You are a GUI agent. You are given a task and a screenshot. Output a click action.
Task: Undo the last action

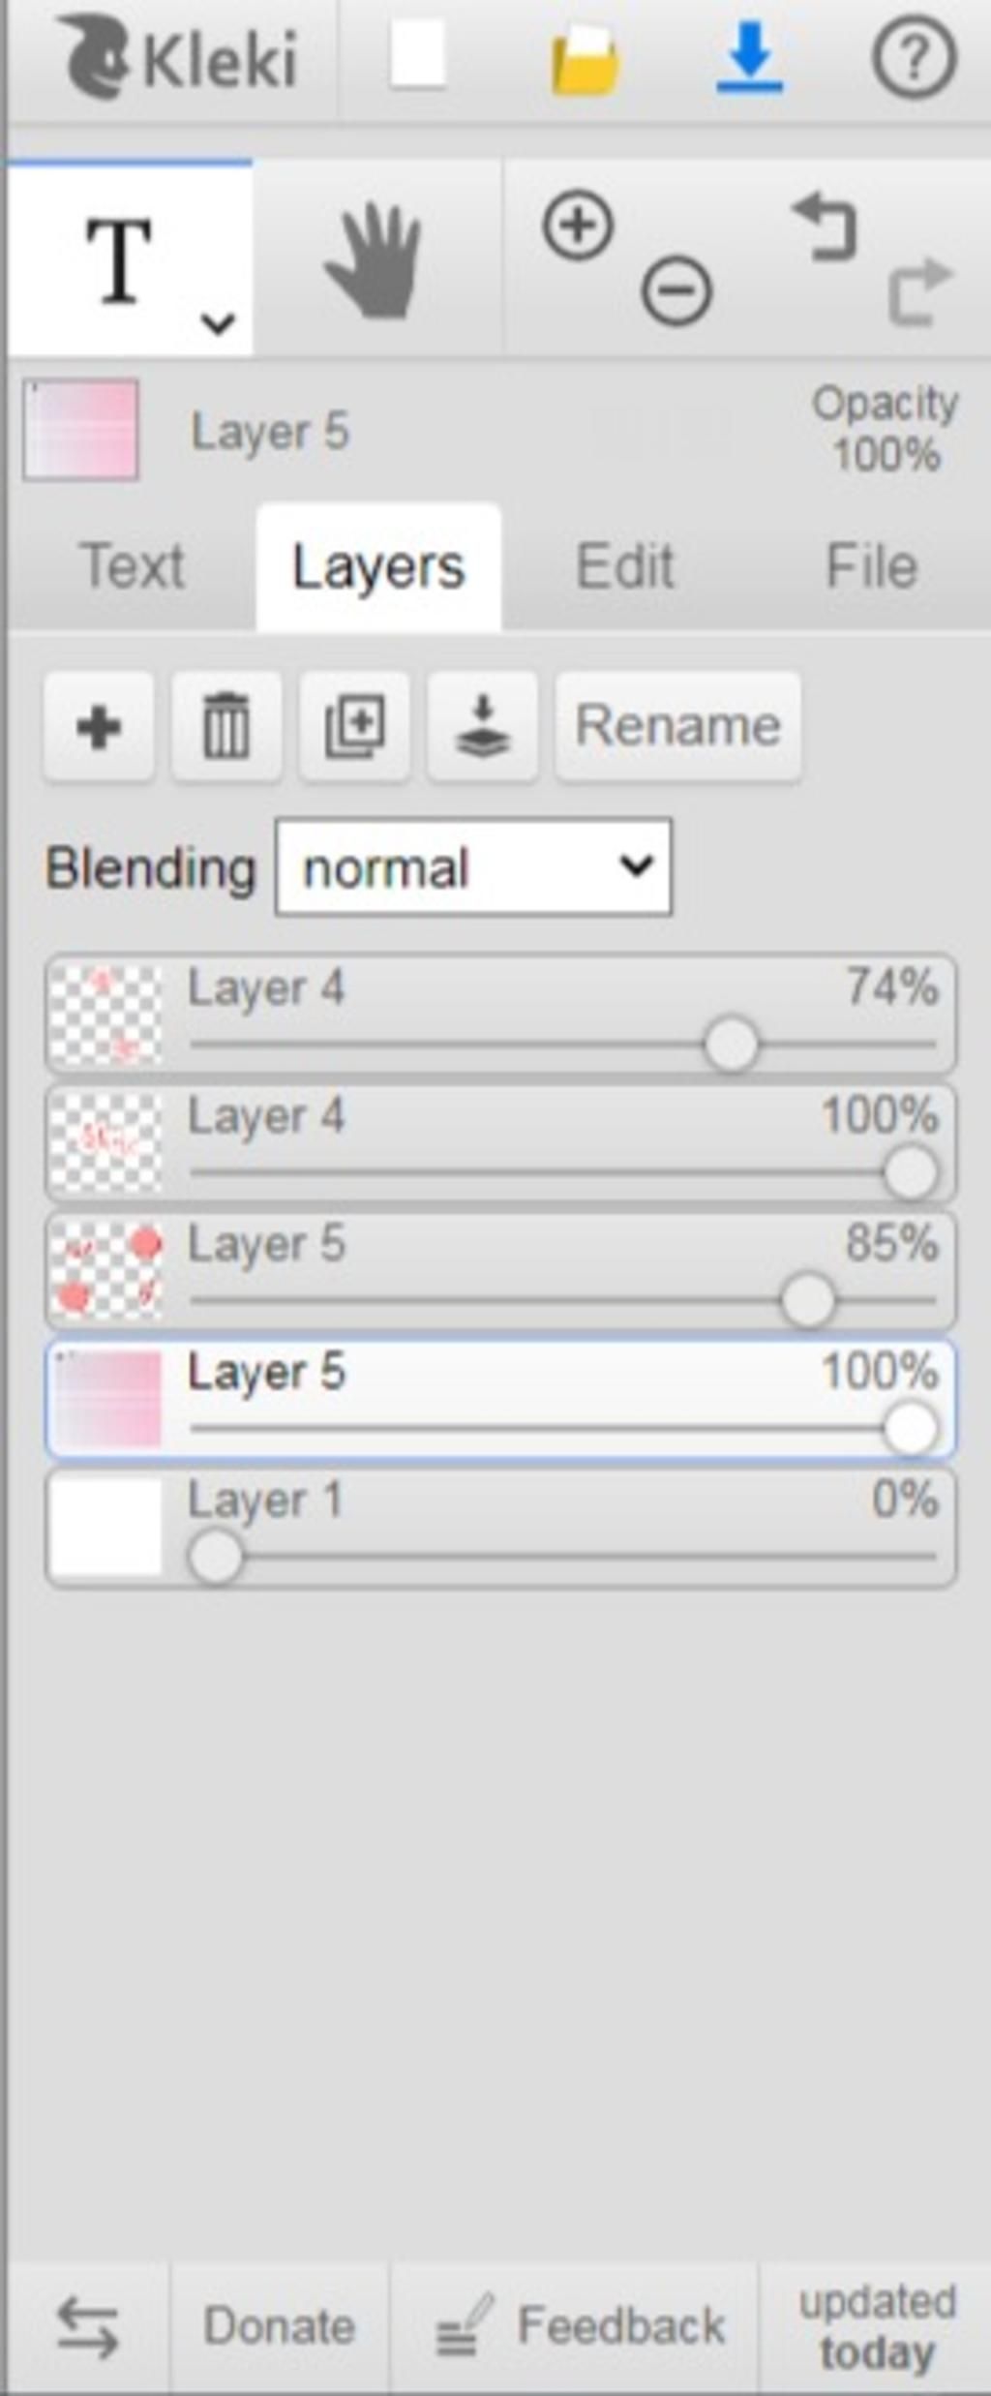click(x=826, y=227)
